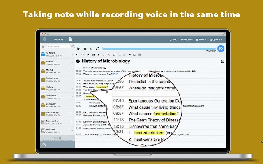263x164 pixels.
Task: Change the 1X playback speed
Action: (x=91, y=49)
